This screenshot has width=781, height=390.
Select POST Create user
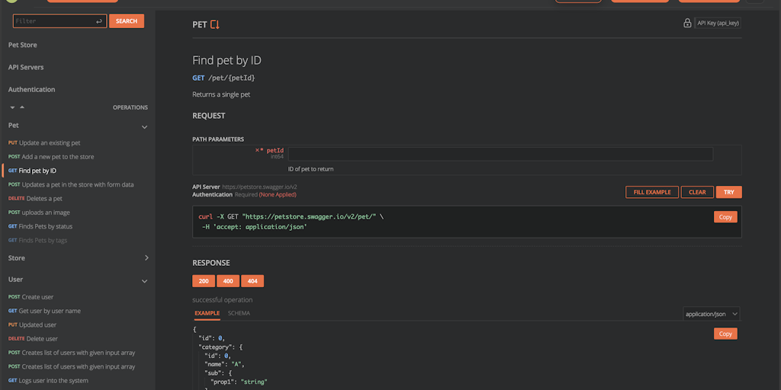pos(31,297)
